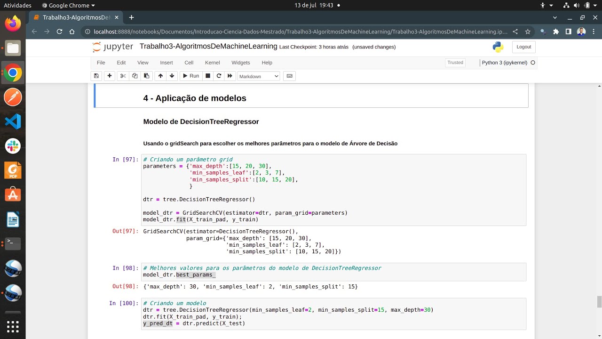The width and height of the screenshot is (602, 339).
Task: Reload the notebook page in Chrome
Action: click(59, 32)
